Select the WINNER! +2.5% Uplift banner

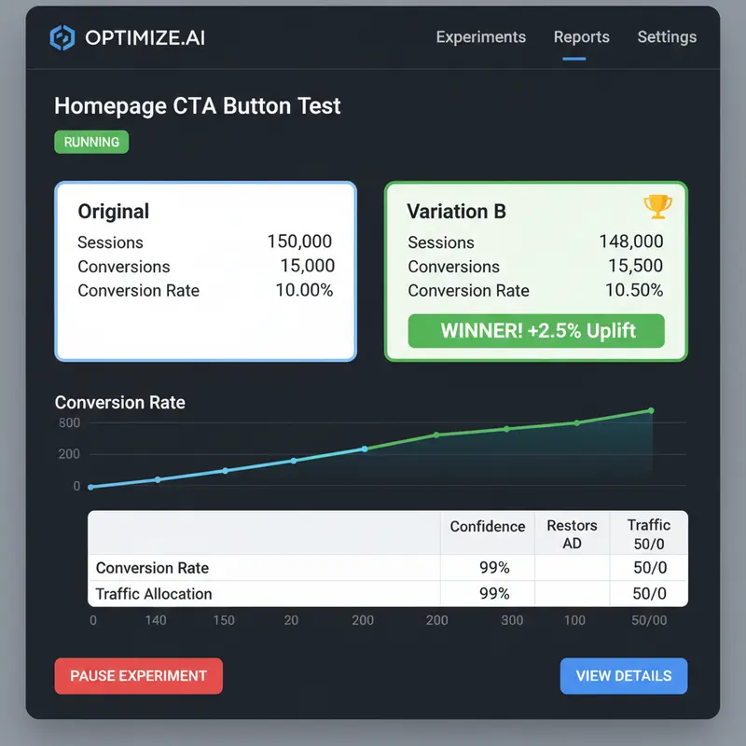536,331
